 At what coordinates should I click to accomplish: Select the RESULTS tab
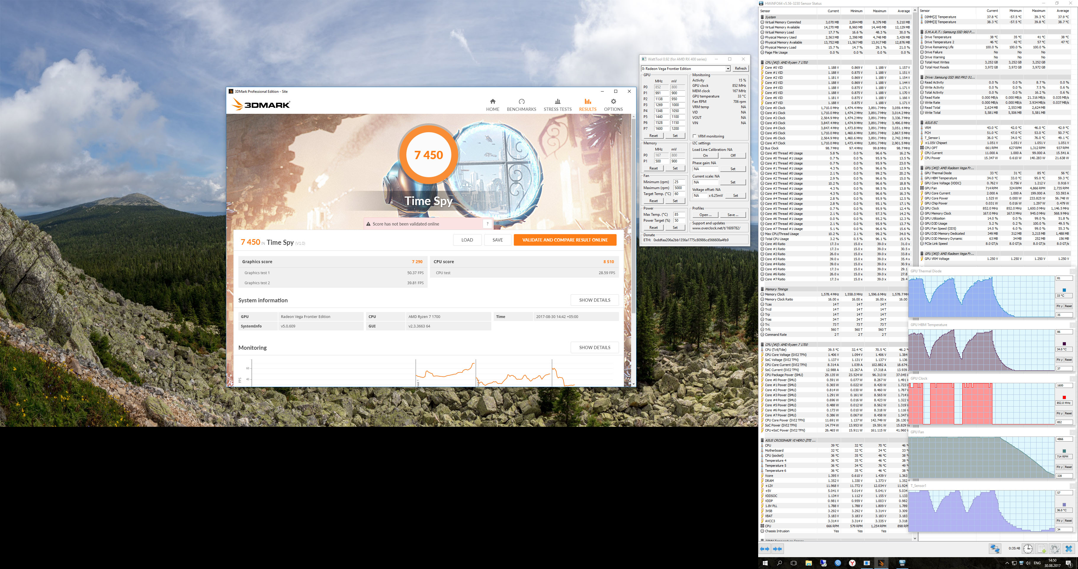pos(588,104)
